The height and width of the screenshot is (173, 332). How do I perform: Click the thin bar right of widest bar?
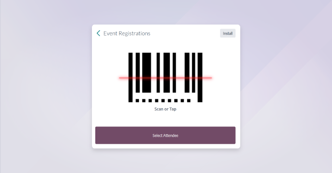[158, 73]
